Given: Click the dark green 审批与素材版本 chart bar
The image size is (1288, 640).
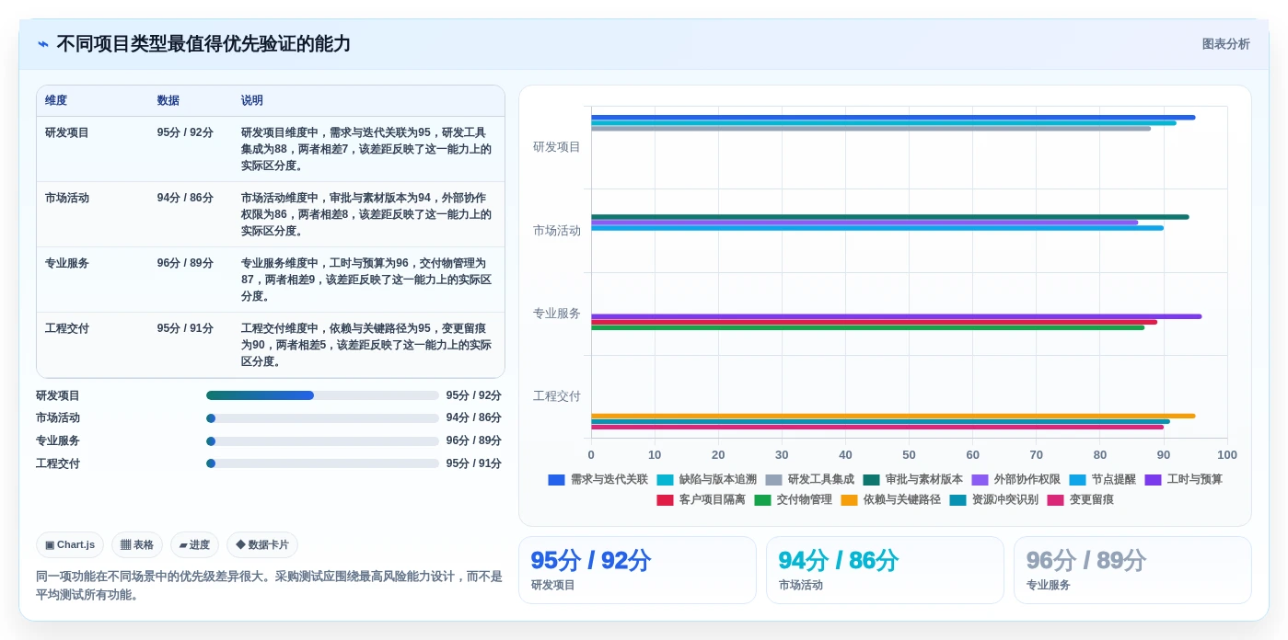Looking at the screenshot, I should (x=889, y=217).
